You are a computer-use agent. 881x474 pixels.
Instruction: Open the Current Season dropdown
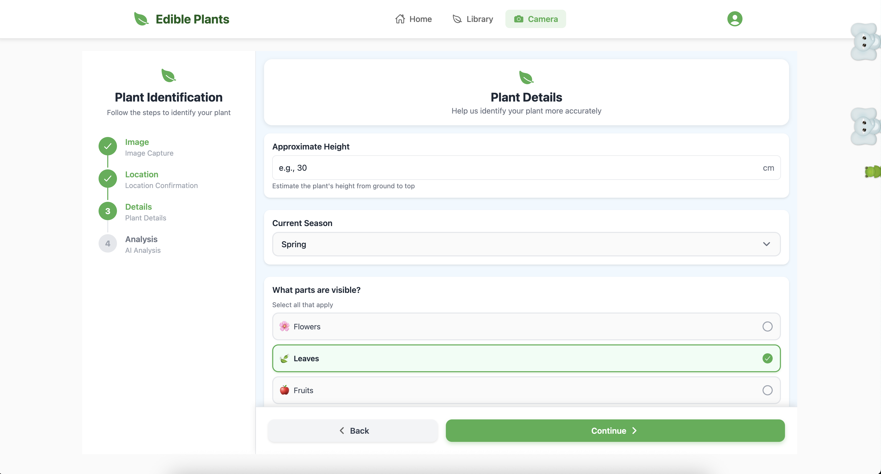526,244
